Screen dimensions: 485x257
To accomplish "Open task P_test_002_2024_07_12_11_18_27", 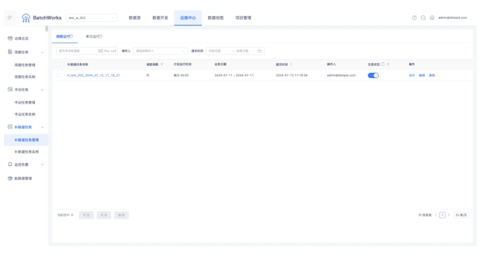I will 93,75.
